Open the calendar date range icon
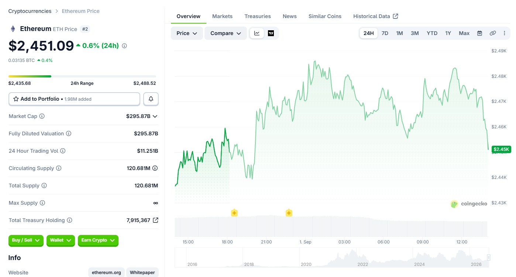This screenshot has height=277, width=516. 479,33
